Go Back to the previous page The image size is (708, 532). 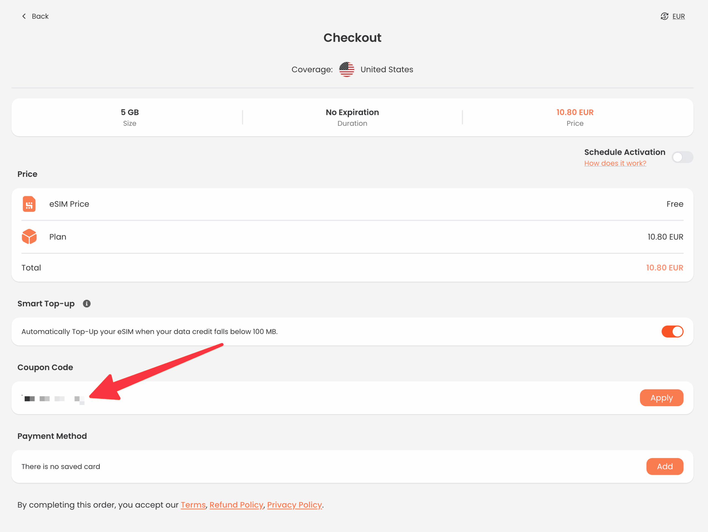pos(40,16)
